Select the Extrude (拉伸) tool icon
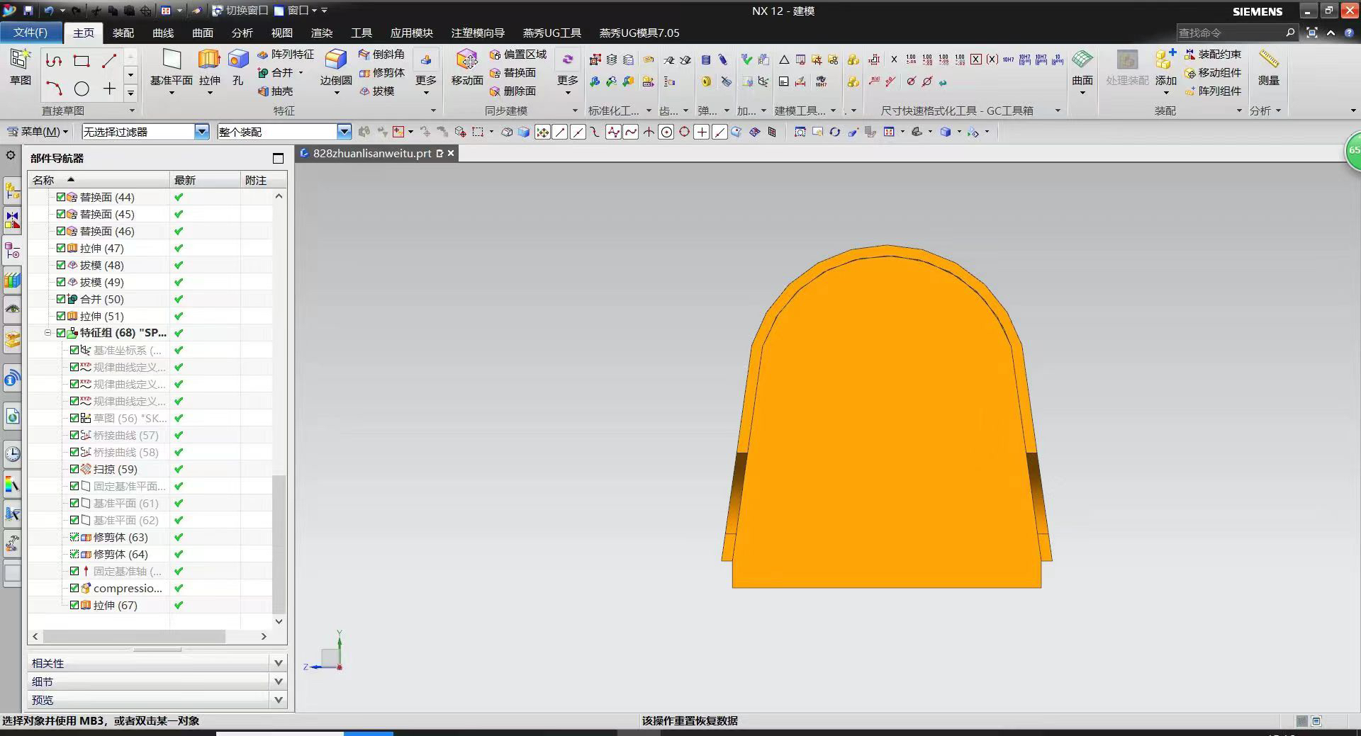 209,60
